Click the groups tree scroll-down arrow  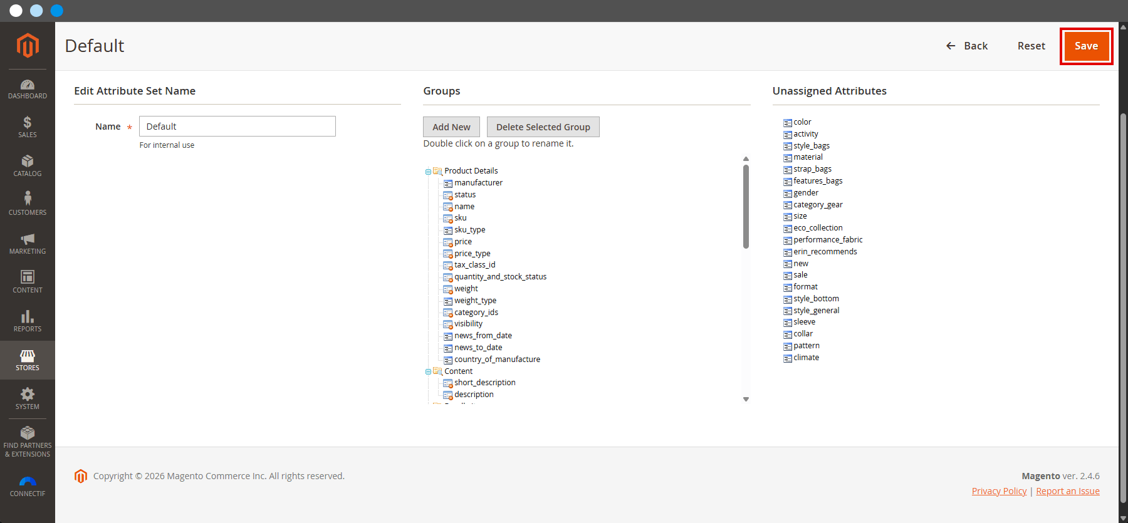click(x=746, y=399)
